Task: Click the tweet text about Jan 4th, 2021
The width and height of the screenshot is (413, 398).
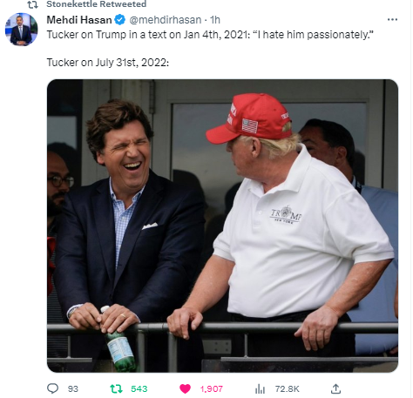Action: [x=210, y=35]
